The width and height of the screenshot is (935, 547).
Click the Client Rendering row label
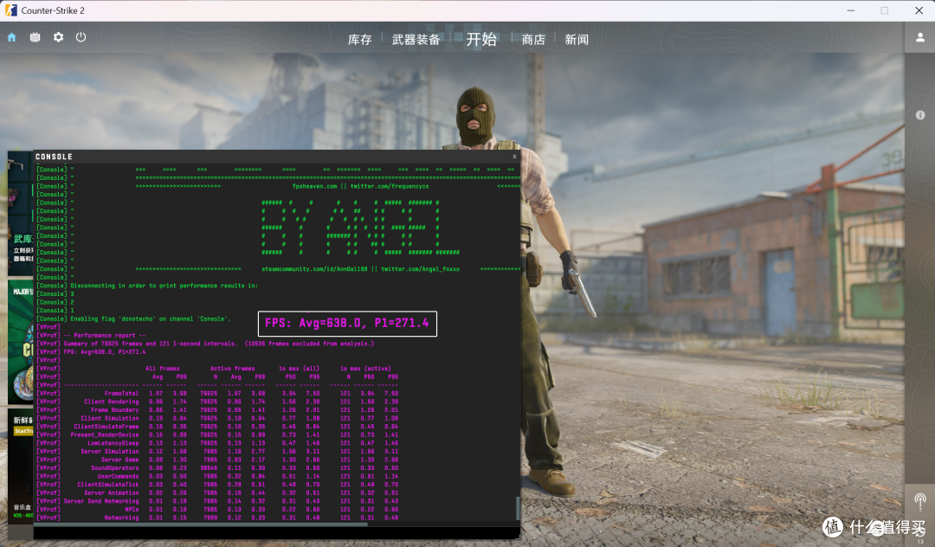coord(112,402)
